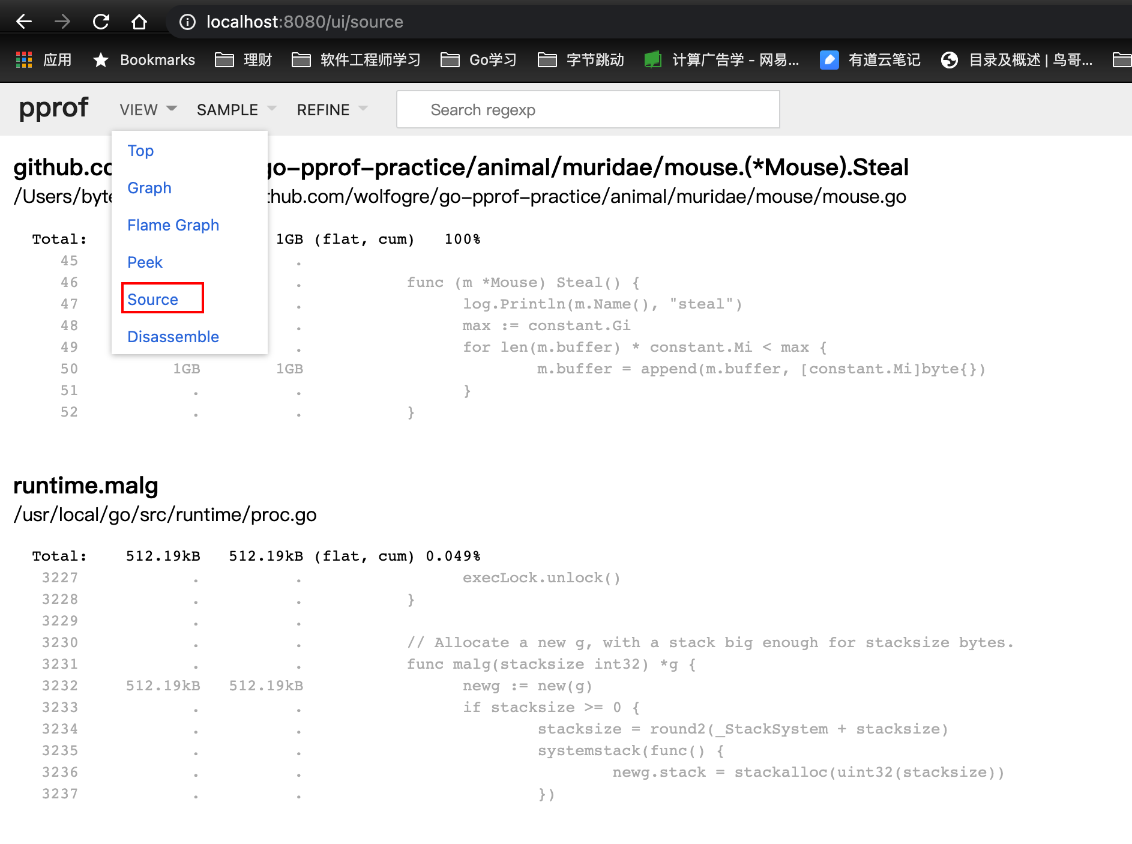Click the Search regexp input field

pyautogui.click(x=588, y=110)
